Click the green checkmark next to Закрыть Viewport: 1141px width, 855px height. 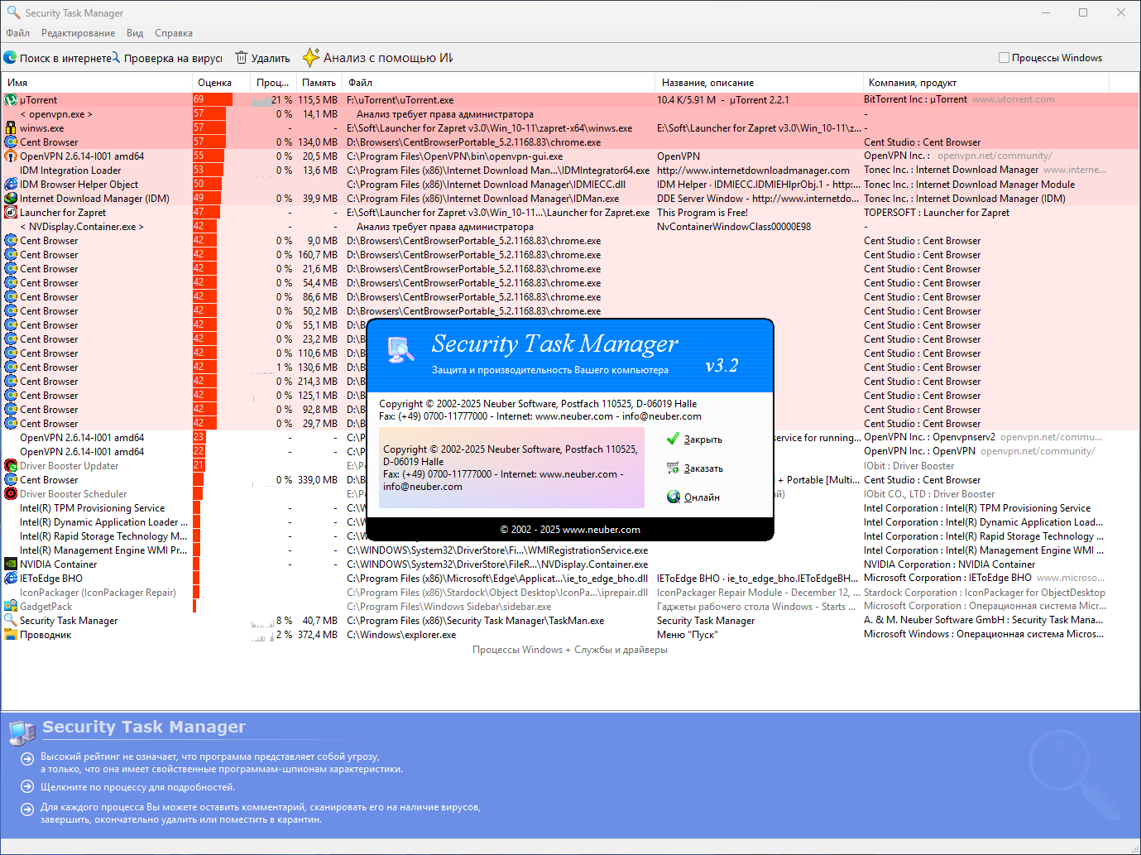(x=673, y=440)
